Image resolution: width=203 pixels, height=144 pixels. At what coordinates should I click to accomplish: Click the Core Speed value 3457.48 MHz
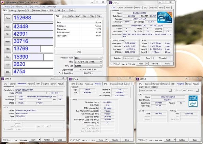pos(130,43)
